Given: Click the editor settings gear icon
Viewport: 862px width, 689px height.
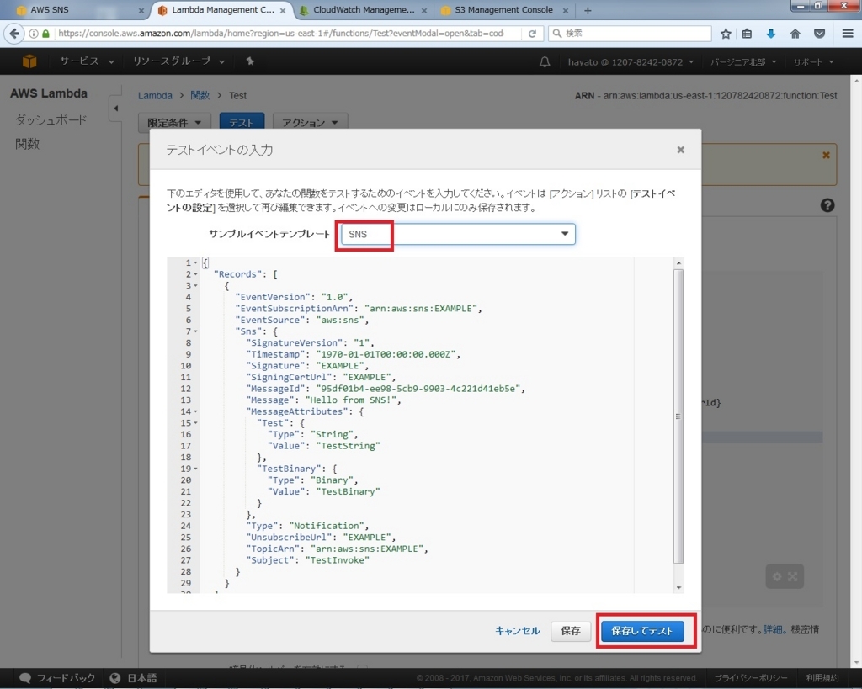Looking at the screenshot, I should click(777, 576).
